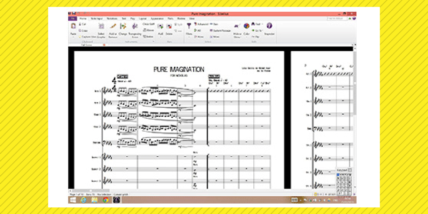Screen dimensions: 428x214
Task: Click Sibelius icon in taskbar
Action: point(116,200)
